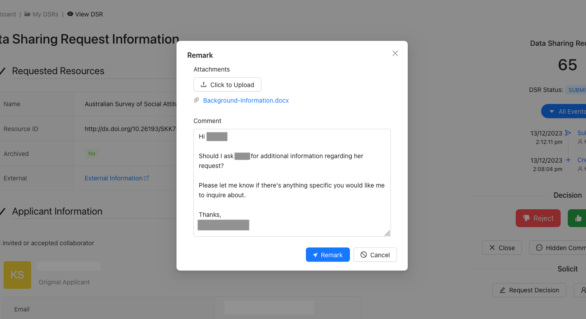Click the DSR Status SUBMITTED tag
586x319 pixels.
(x=576, y=90)
